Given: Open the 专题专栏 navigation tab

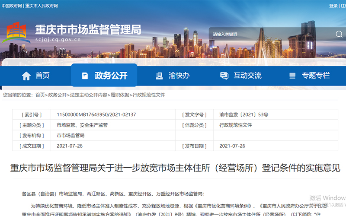Looking at the screenshot, I should [309, 76].
